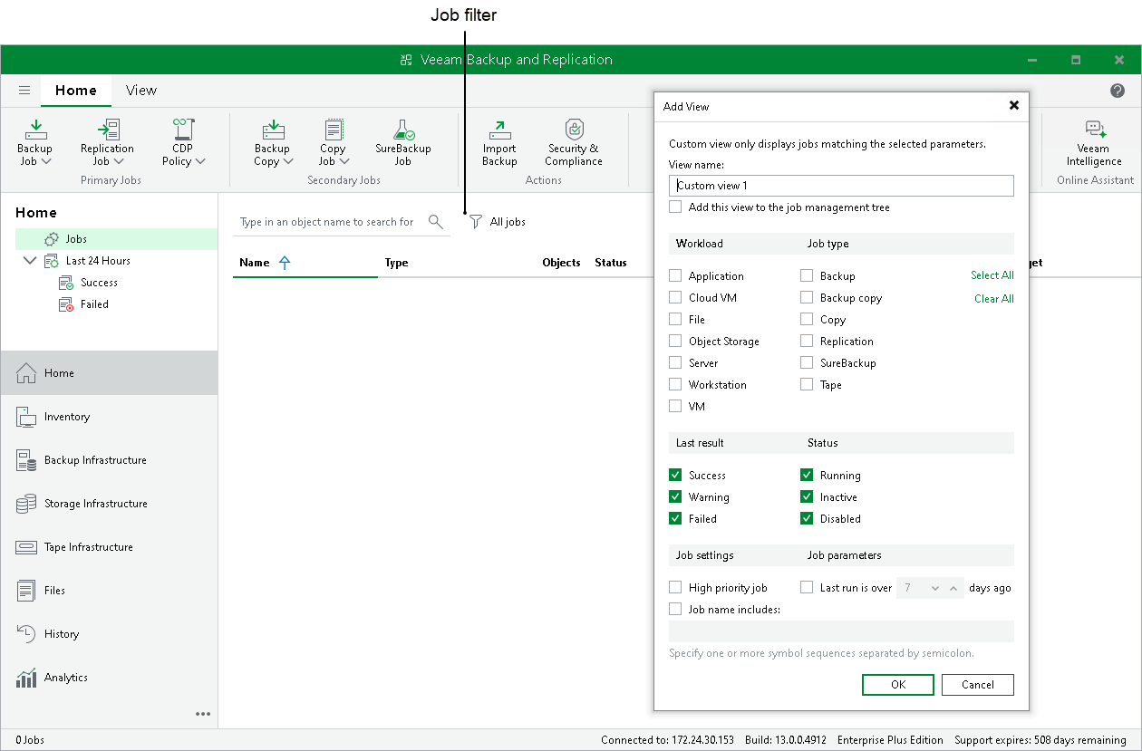Enable Last run is over filter

click(807, 587)
